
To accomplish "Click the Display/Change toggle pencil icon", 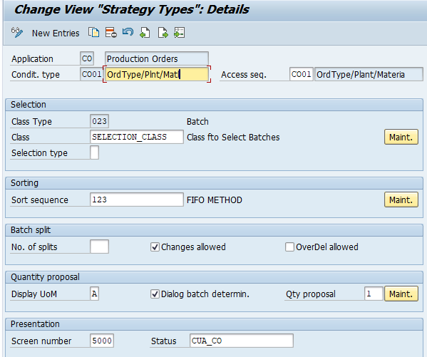I will coord(17,32).
